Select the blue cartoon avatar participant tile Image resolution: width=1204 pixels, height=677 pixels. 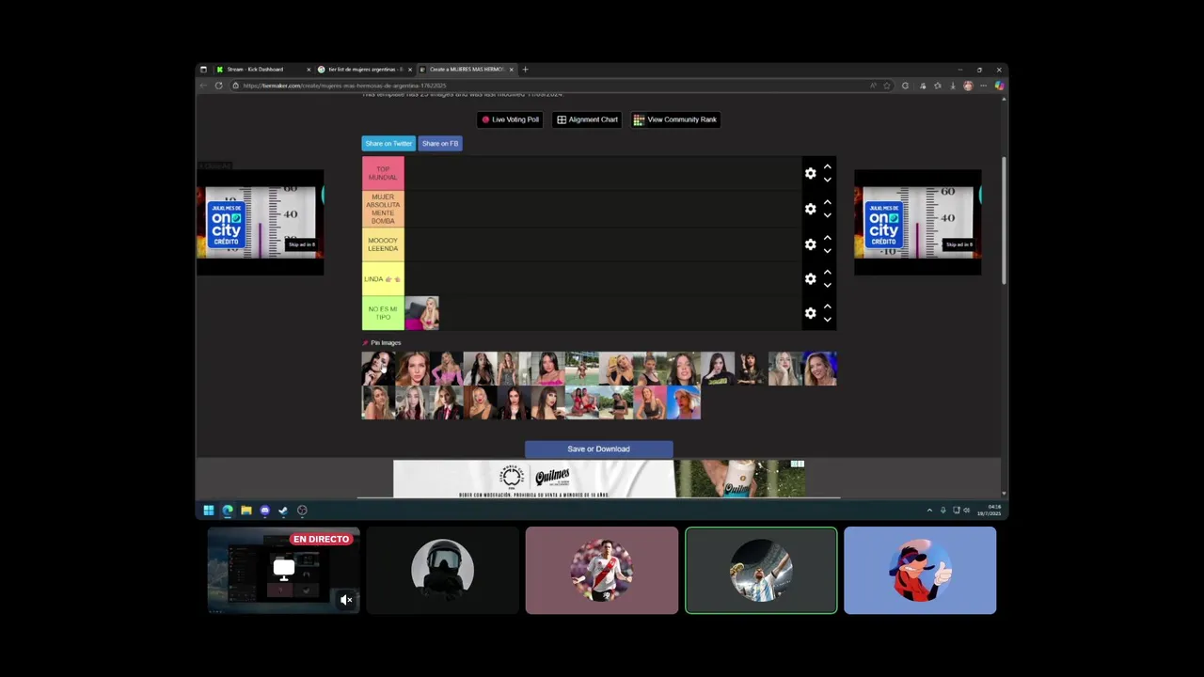920,571
